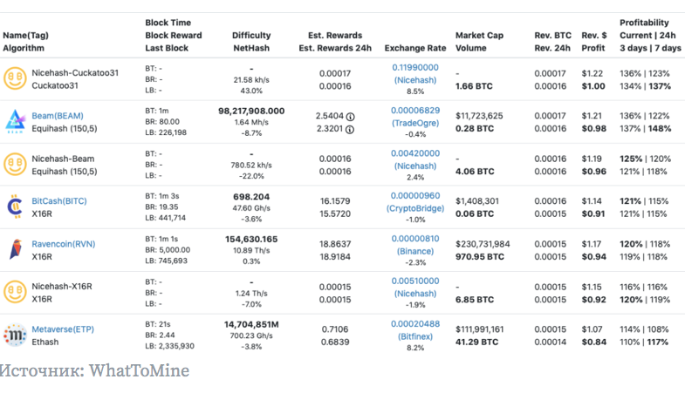Click the Difficulty NetHash column header

tap(250, 42)
